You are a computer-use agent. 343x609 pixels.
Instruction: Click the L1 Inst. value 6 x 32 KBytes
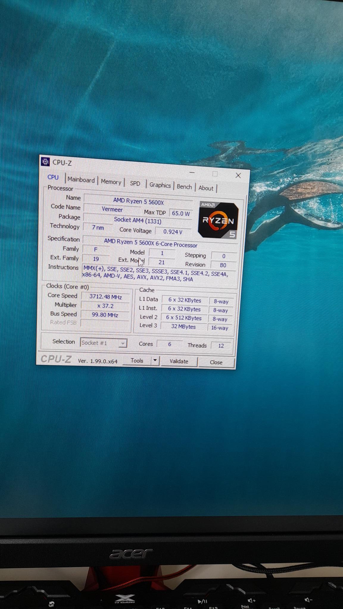click(x=184, y=309)
